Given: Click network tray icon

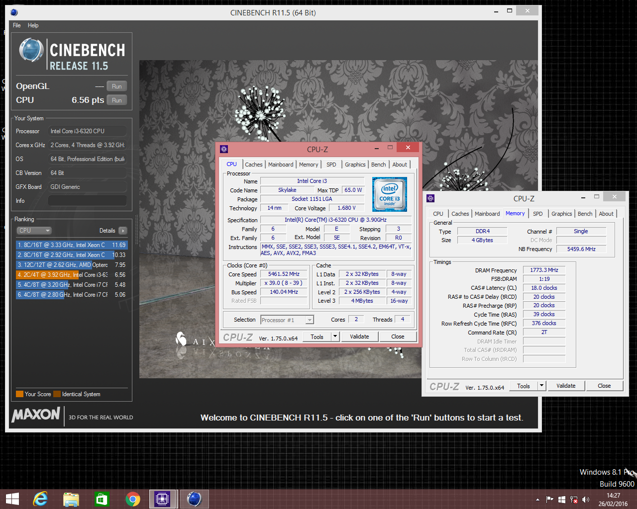Looking at the screenshot, I should (x=574, y=500).
